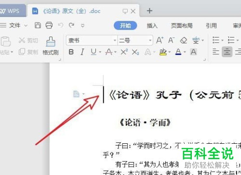Close the 《论语》原文 document tab
This screenshot has width=241, height=175.
click(133, 11)
